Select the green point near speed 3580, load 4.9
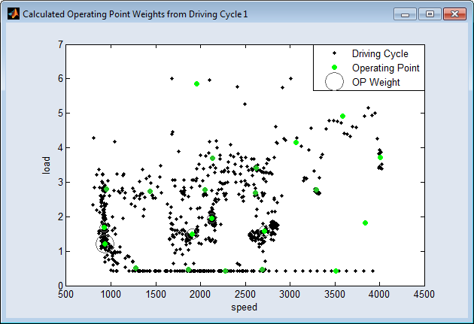 342,117
